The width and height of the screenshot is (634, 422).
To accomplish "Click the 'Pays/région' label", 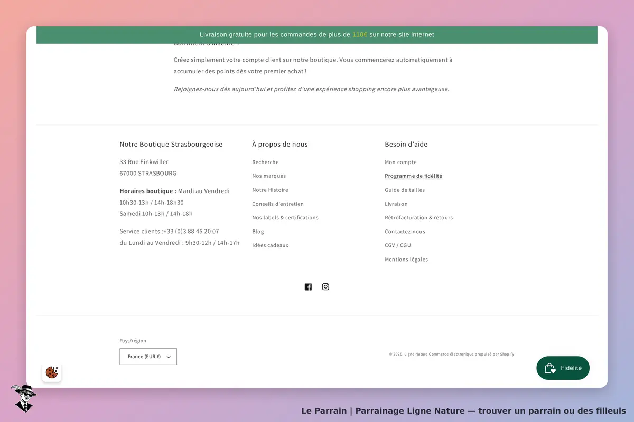I will 133,341.
